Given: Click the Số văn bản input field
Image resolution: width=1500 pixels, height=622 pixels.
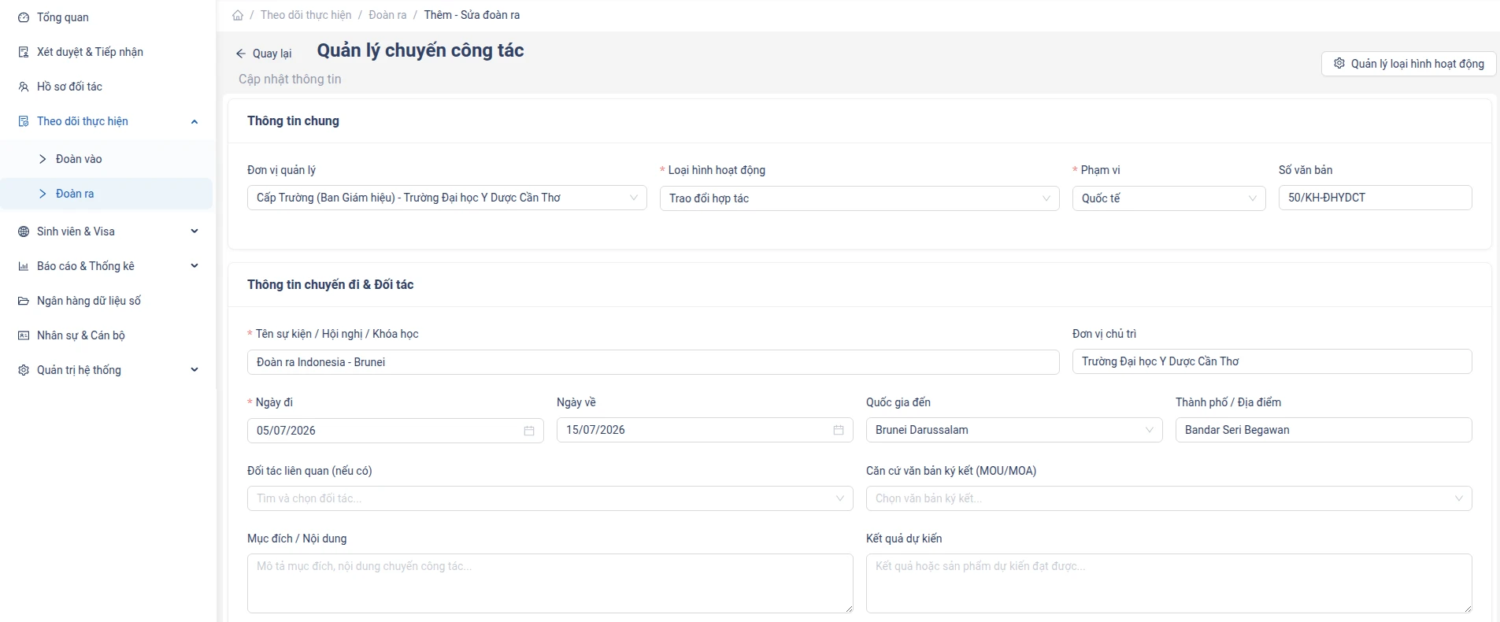Looking at the screenshot, I should 1375,198.
